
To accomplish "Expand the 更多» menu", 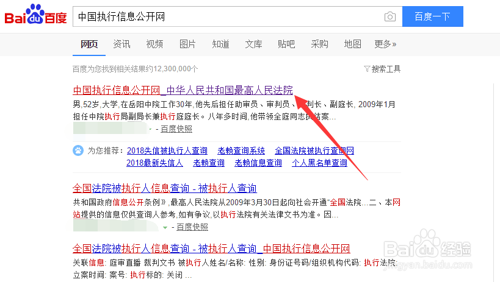I will 385,44.
